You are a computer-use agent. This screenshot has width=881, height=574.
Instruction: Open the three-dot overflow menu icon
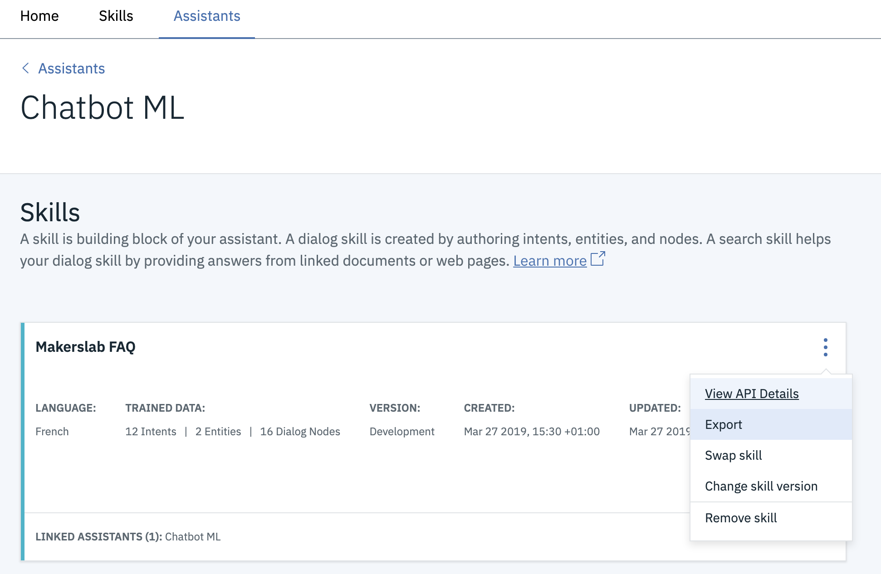tap(825, 347)
